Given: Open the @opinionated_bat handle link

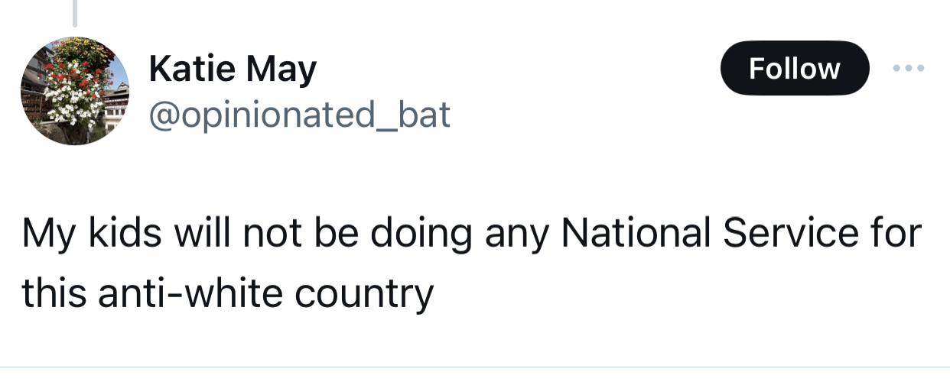Looking at the screenshot, I should [299, 115].
